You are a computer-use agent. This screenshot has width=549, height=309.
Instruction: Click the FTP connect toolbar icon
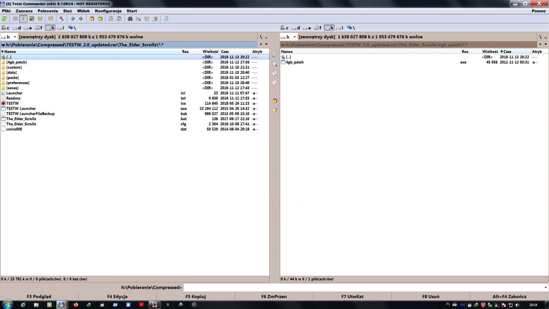point(111,19)
